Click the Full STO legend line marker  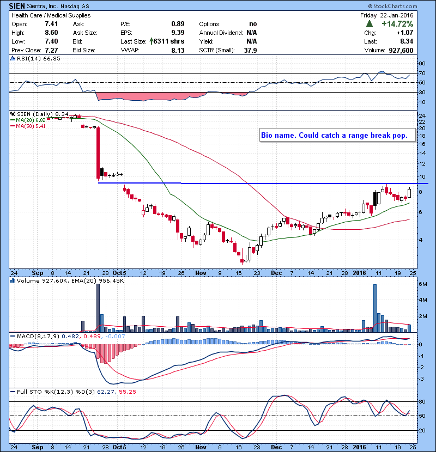click(13, 392)
